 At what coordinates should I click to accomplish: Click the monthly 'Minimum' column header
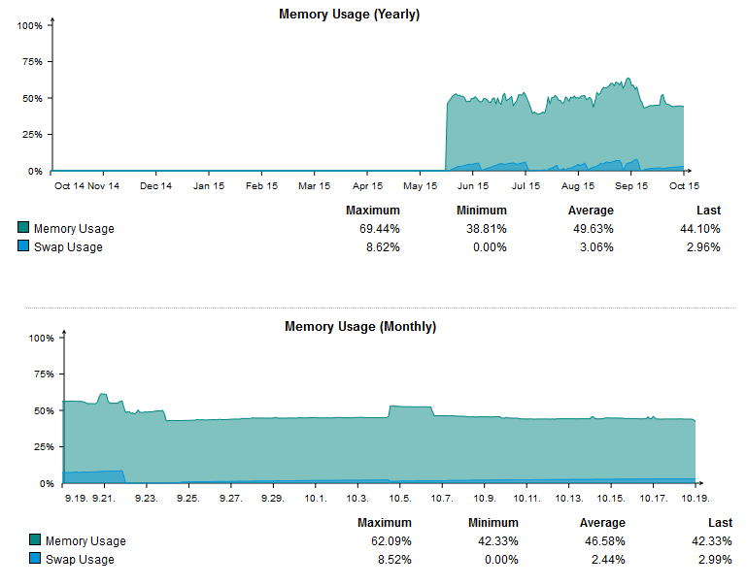(x=493, y=523)
